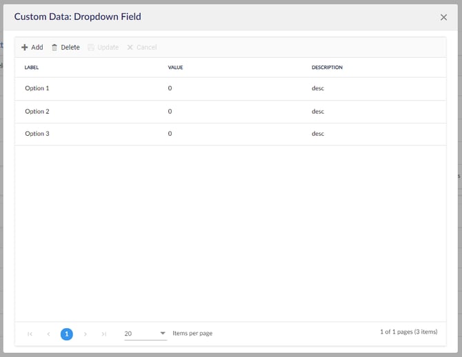Go to first page arrow icon
Screen dimensions: 462x357
coord(30,334)
